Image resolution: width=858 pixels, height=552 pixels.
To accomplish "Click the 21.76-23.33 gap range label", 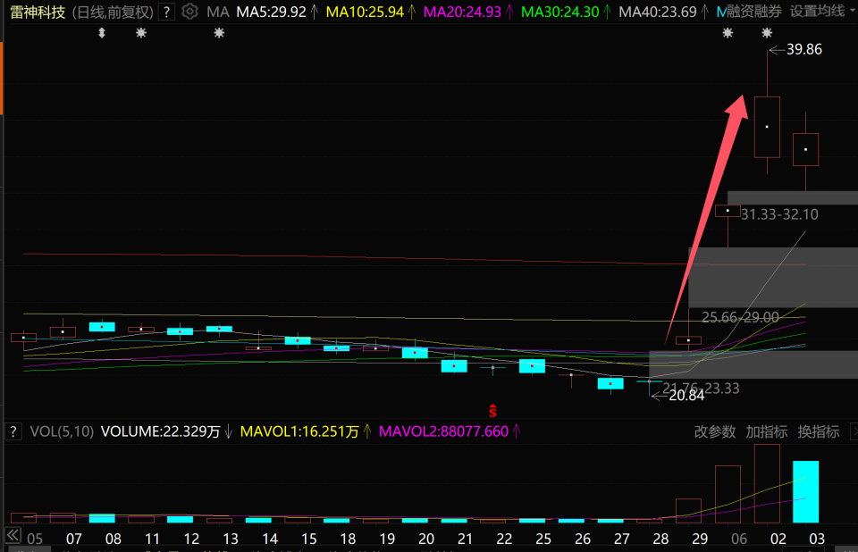I will [x=701, y=389].
